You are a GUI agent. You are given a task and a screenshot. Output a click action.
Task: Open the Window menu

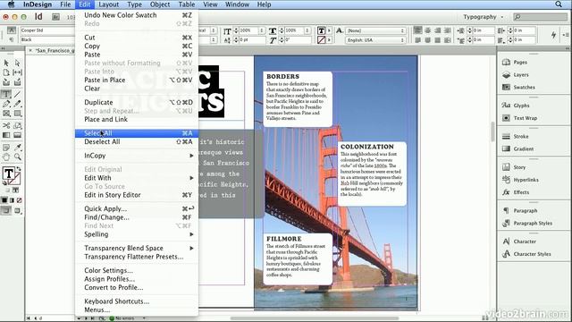pyautogui.click(x=237, y=4)
